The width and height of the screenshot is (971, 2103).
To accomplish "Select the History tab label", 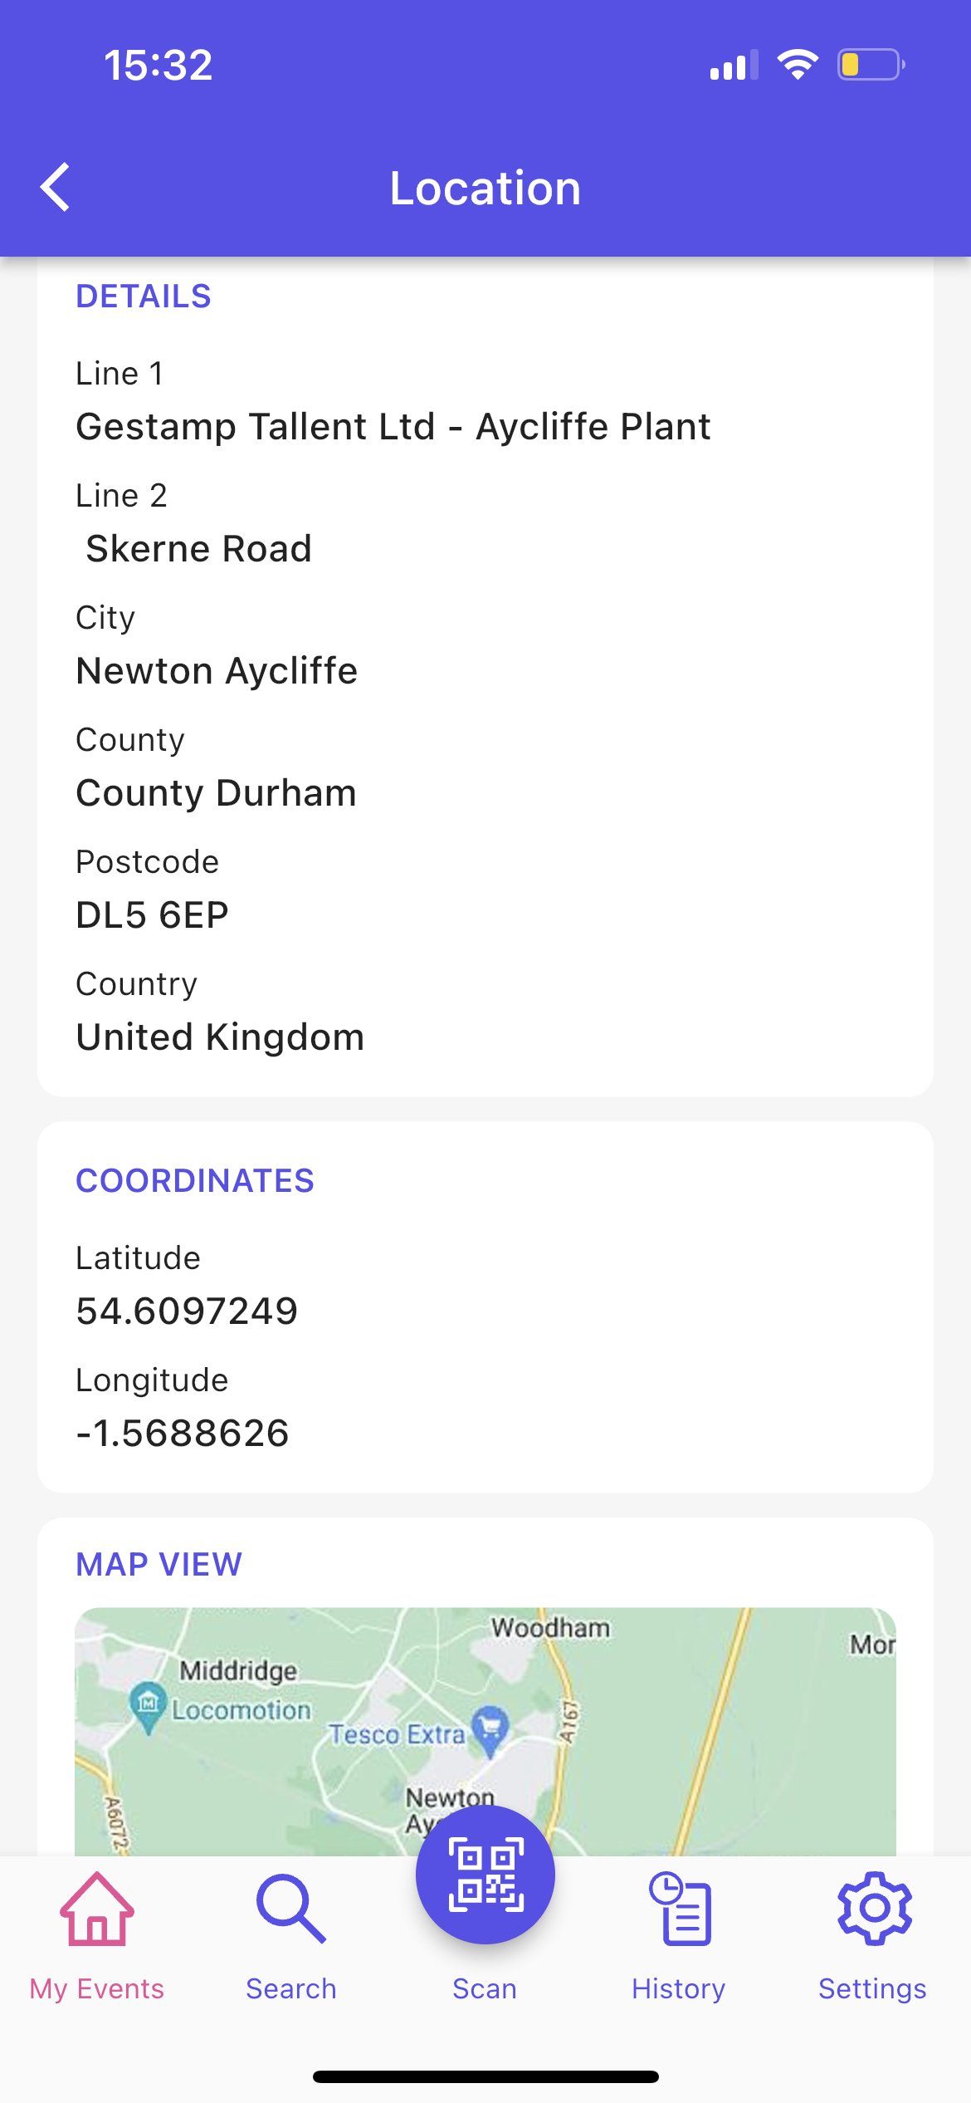I will tap(679, 1989).
